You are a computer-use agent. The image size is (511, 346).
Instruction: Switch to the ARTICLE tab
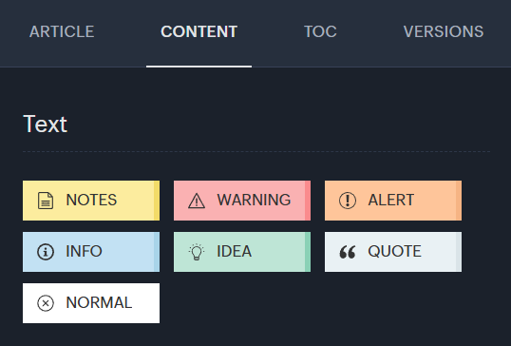[x=62, y=31]
